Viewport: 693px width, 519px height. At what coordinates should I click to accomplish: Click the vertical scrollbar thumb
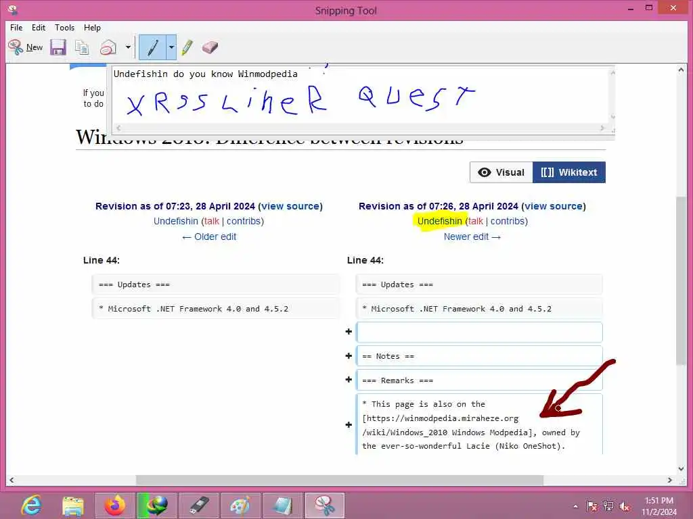tap(681, 280)
